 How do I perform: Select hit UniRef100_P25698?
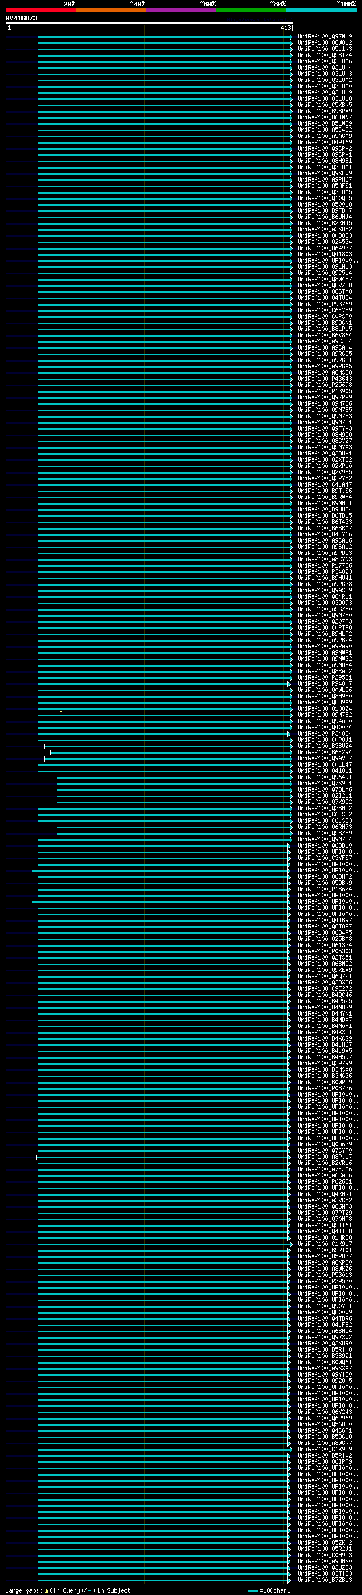pos(325,385)
